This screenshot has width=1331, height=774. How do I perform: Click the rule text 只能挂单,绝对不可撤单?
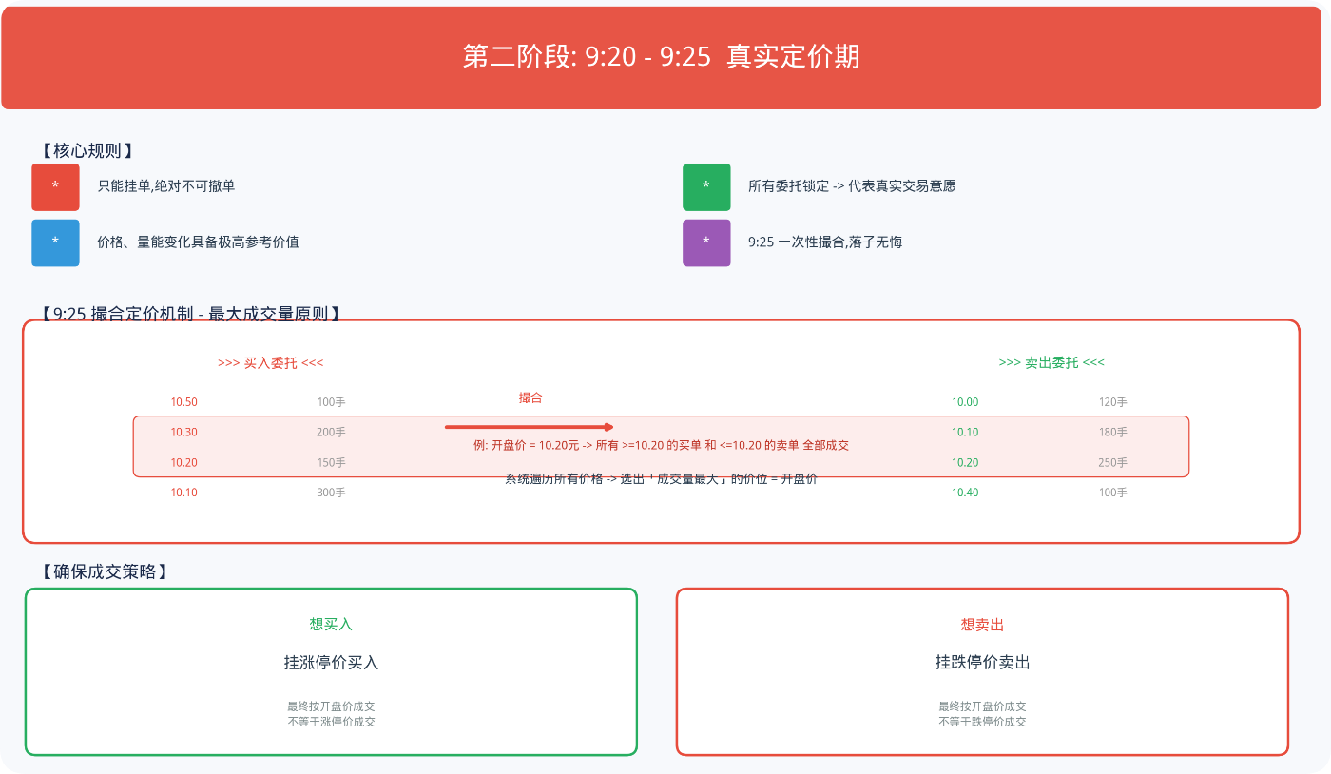166,186
